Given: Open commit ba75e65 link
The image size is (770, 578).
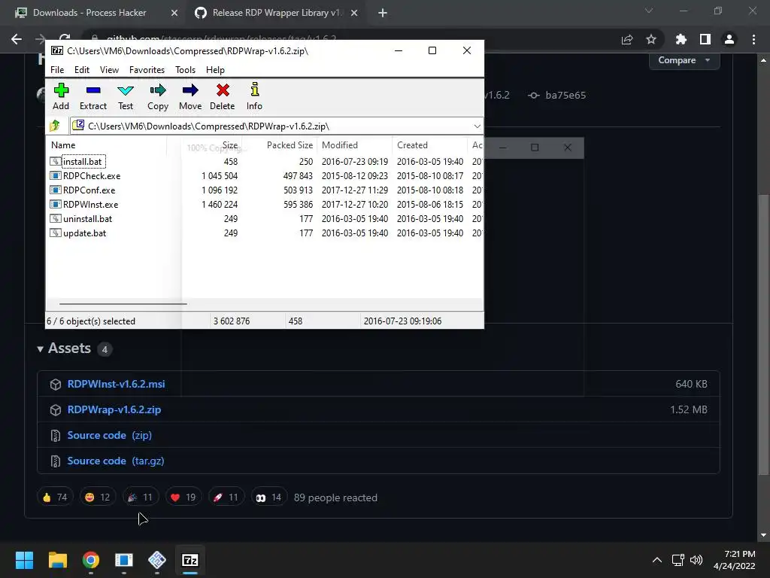Looking at the screenshot, I should [x=565, y=95].
